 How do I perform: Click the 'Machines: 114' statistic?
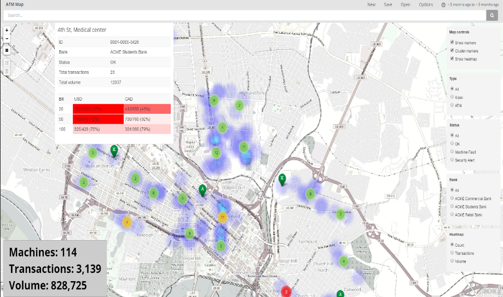coord(43,252)
